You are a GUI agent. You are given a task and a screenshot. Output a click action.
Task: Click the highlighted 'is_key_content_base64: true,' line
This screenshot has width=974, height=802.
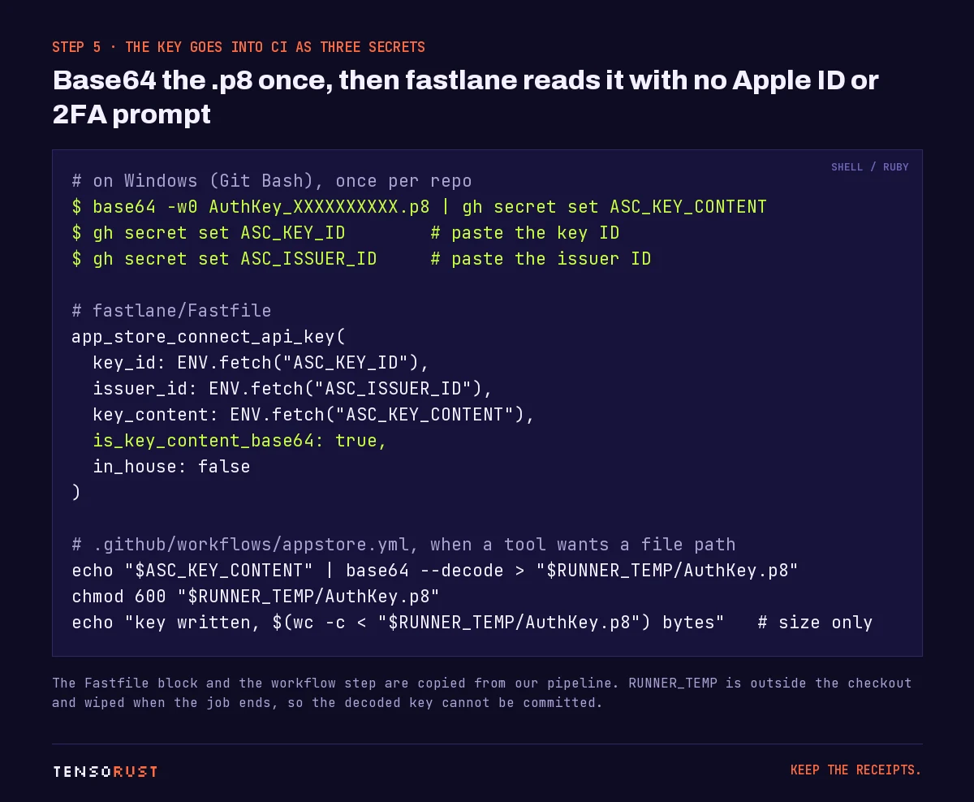click(x=239, y=441)
